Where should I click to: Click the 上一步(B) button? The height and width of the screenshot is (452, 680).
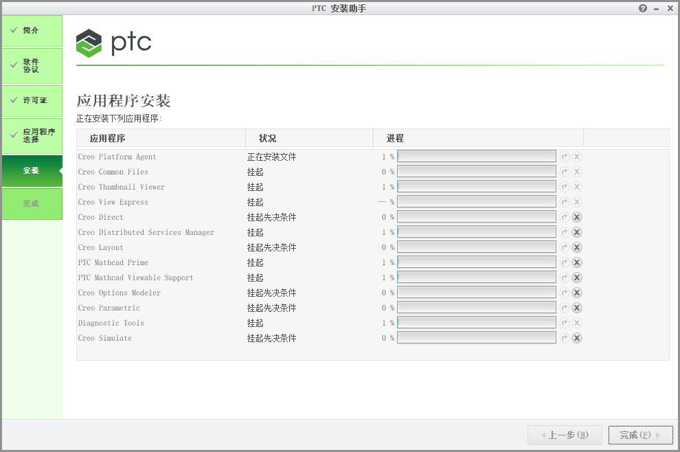[x=565, y=435]
